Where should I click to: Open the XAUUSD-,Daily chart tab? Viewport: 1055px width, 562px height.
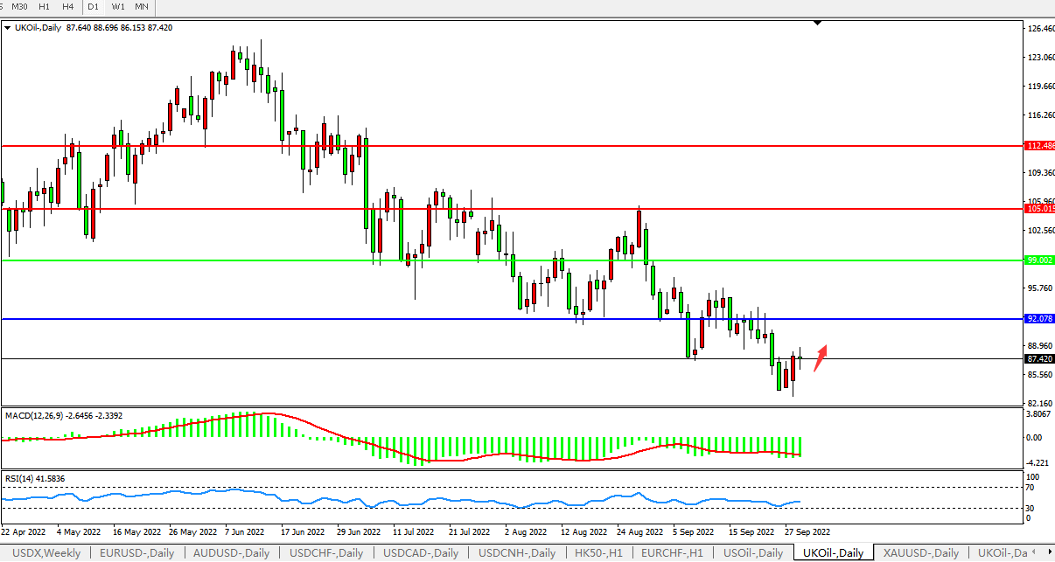coord(921,552)
